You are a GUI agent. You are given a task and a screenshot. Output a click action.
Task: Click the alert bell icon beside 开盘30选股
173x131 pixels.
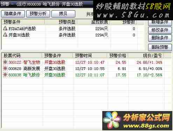pyautogui.click(x=5, y=35)
